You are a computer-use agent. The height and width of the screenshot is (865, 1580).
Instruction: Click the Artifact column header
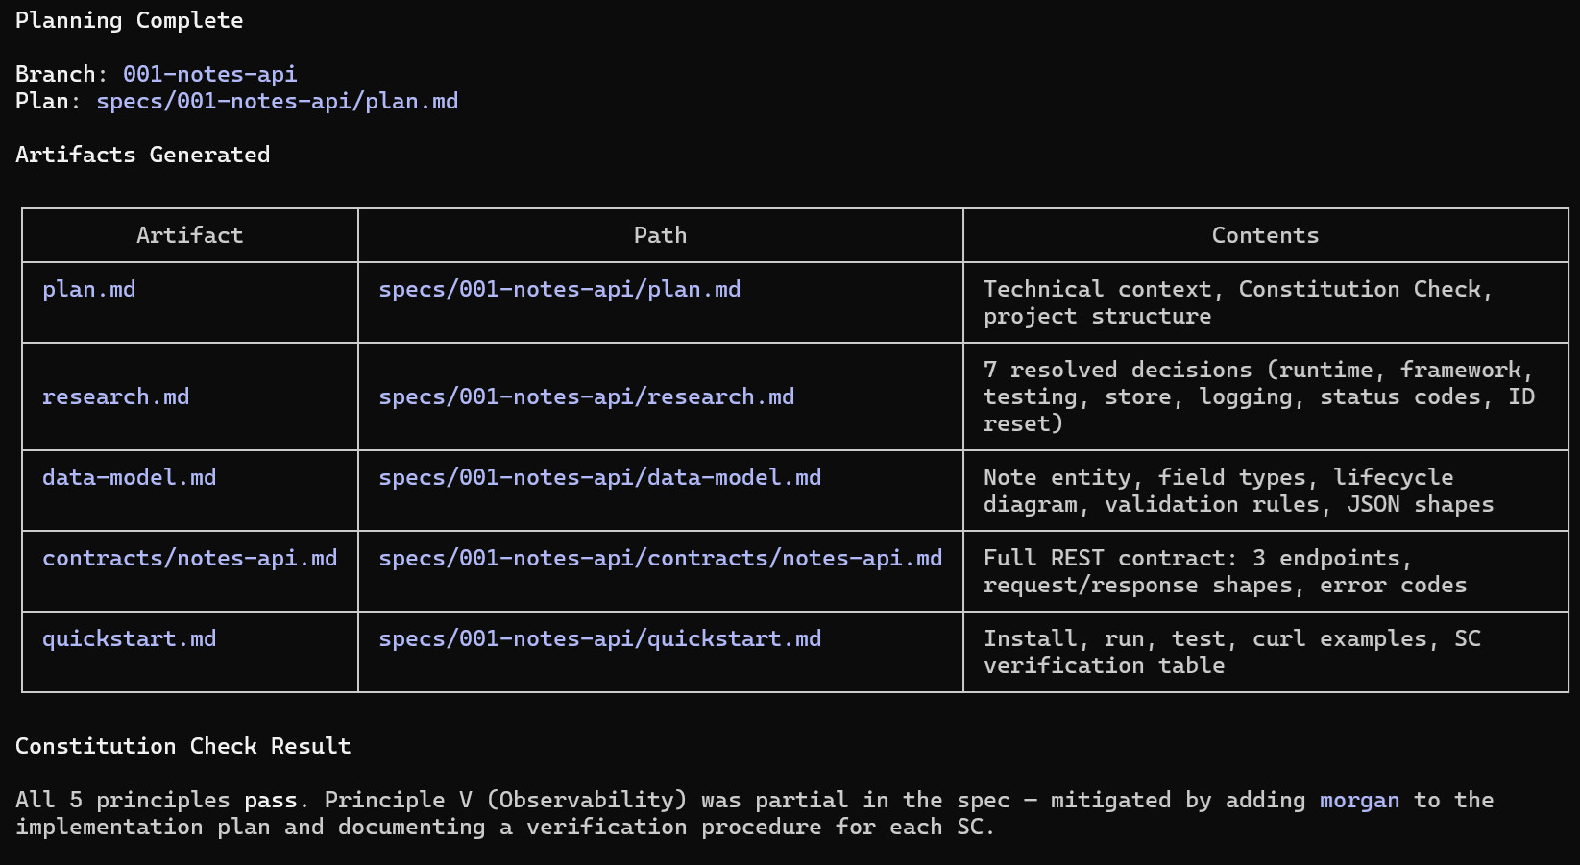click(189, 235)
